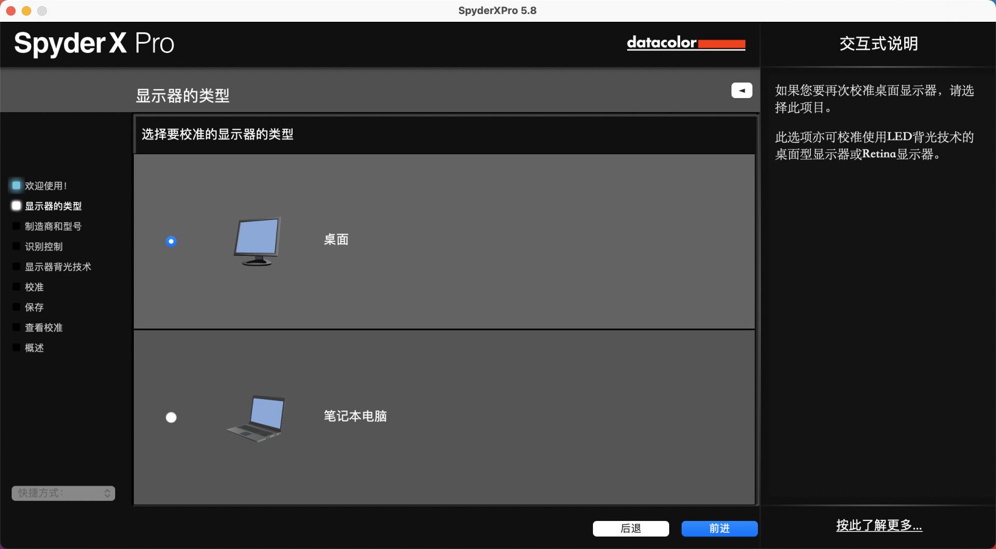Viewport: 996px width, 549px height.
Task: Open the 快捷方式 dropdown
Action: [63, 493]
